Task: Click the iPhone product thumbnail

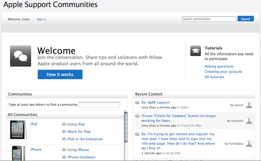Action: pyautogui.click(x=18, y=153)
